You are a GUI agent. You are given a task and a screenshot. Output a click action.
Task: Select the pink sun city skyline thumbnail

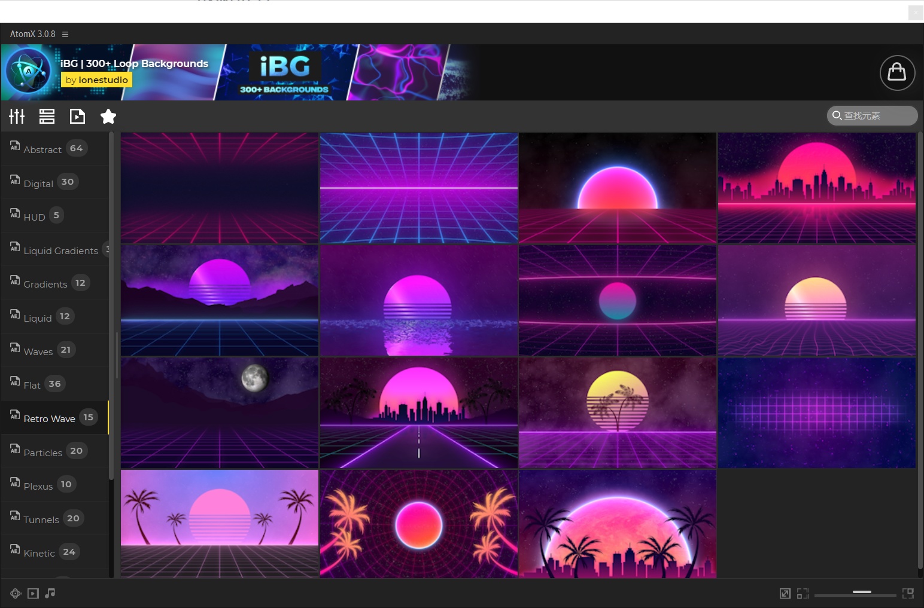point(817,188)
